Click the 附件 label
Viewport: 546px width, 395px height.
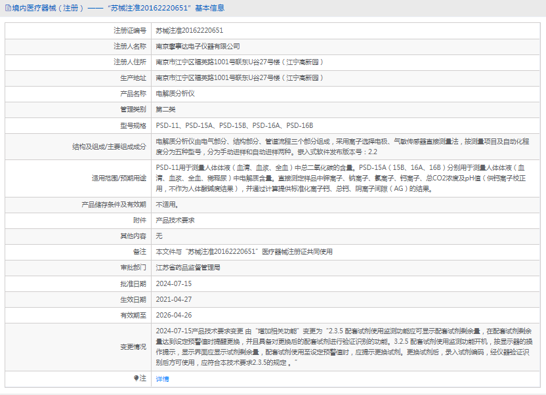[140, 220]
